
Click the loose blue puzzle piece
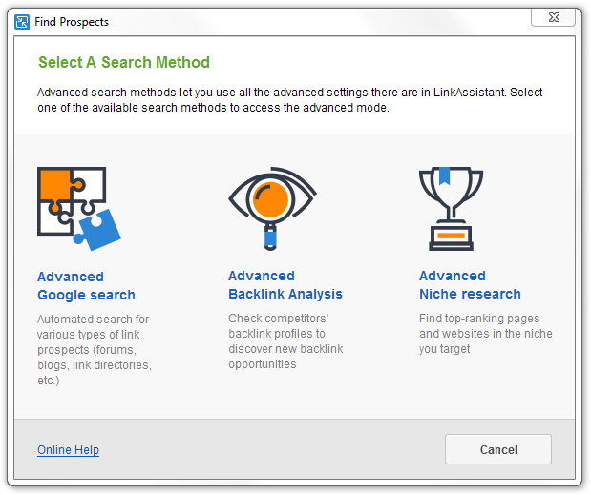point(98,231)
